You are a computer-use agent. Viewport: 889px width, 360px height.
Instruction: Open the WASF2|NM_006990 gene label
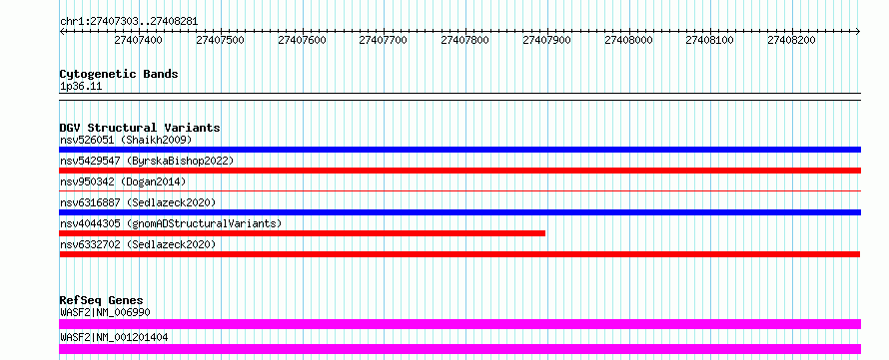pyautogui.click(x=105, y=312)
